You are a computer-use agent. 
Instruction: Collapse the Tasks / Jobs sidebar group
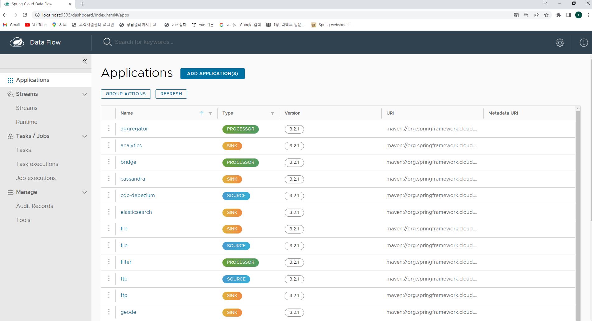click(x=85, y=136)
